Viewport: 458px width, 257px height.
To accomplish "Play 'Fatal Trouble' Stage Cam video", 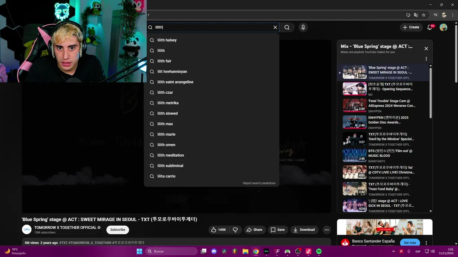I will pyautogui.click(x=383, y=106).
